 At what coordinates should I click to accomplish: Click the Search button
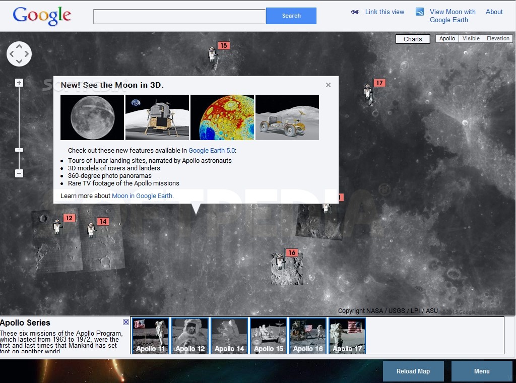(x=291, y=16)
